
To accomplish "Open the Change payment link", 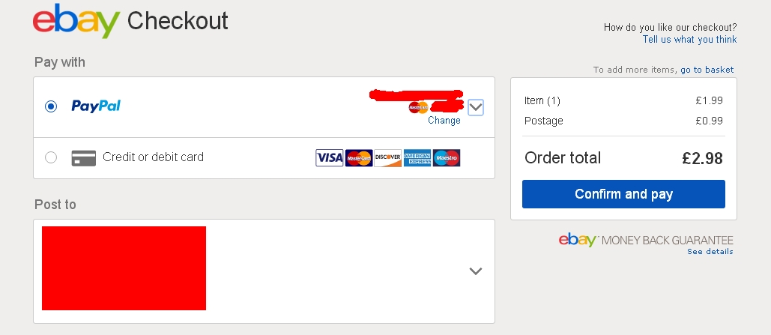I will tap(444, 121).
